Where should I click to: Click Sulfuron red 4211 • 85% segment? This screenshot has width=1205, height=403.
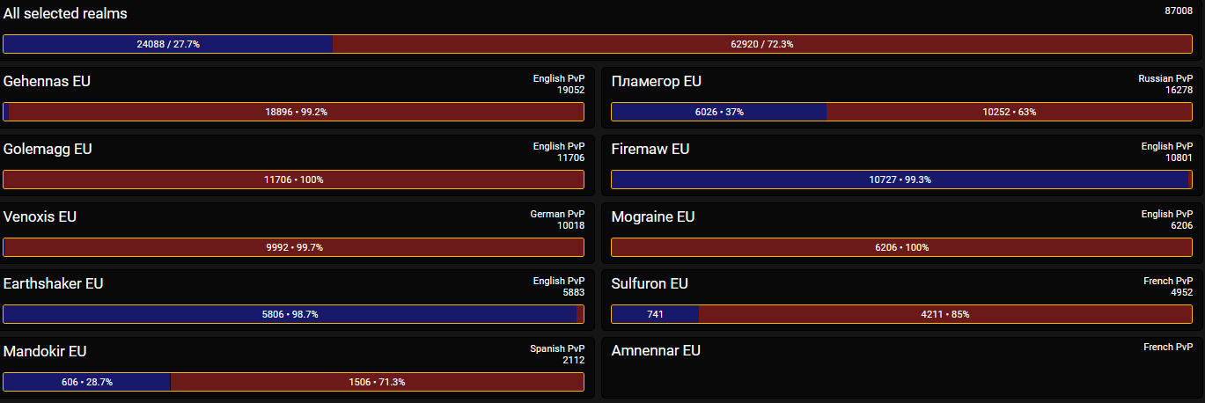click(945, 314)
